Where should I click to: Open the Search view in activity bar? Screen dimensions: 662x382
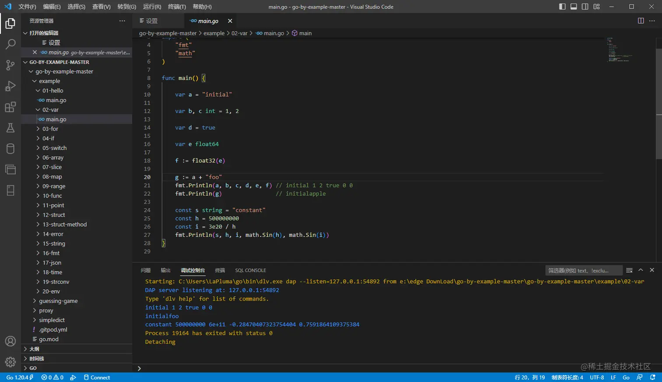11,44
